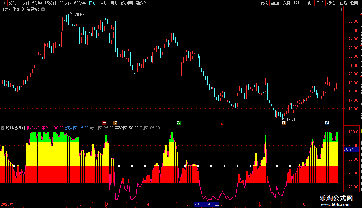Click the 蓄势区: 50.00 label
This screenshot has width=362, height=208.
coord(127,128)
